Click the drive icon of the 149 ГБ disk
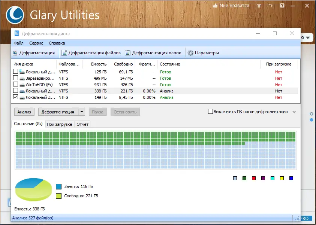 (x=22, y=98)
